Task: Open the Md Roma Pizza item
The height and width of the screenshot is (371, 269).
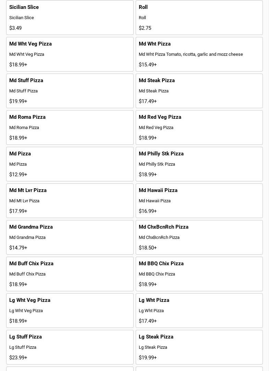Action: 70,127
